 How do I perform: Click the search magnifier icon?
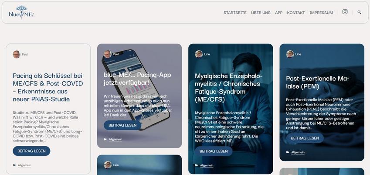359,12
